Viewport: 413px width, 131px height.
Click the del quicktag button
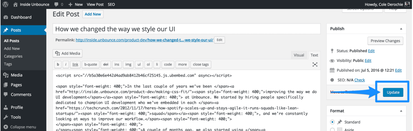click(106, 64)
